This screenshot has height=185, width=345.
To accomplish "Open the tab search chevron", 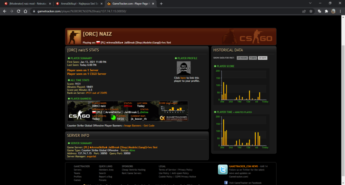I will [x=310, y=3].
